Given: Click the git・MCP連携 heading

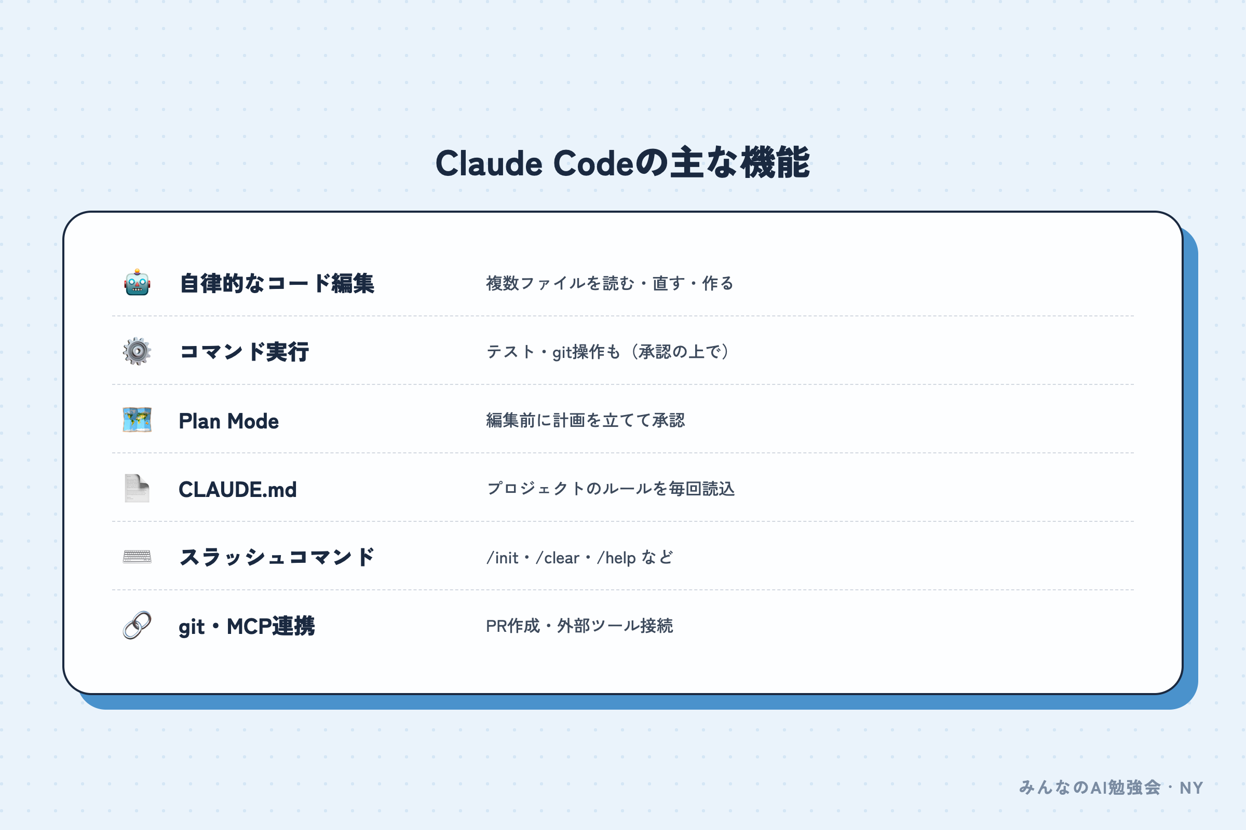Looking at the screenshot, I should 247,626.
